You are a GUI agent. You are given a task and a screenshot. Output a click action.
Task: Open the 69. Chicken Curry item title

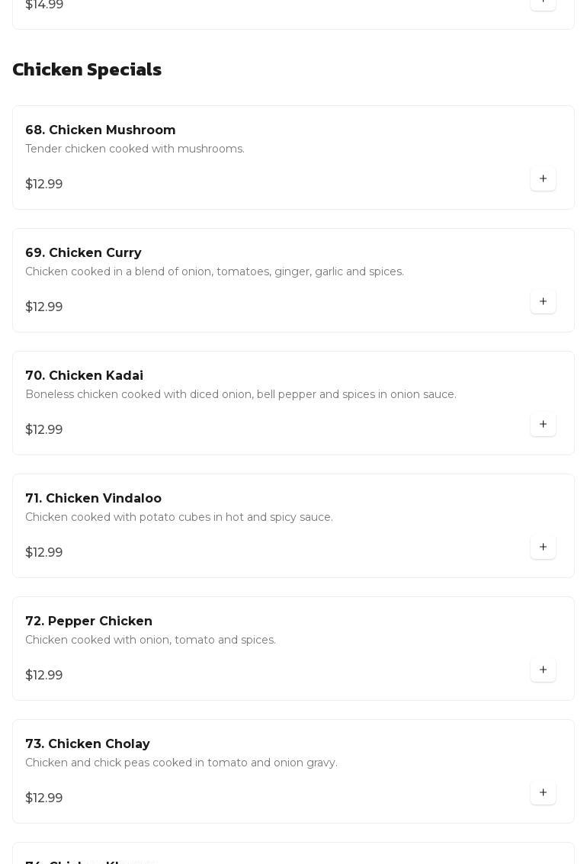click(x=83, y=253)
